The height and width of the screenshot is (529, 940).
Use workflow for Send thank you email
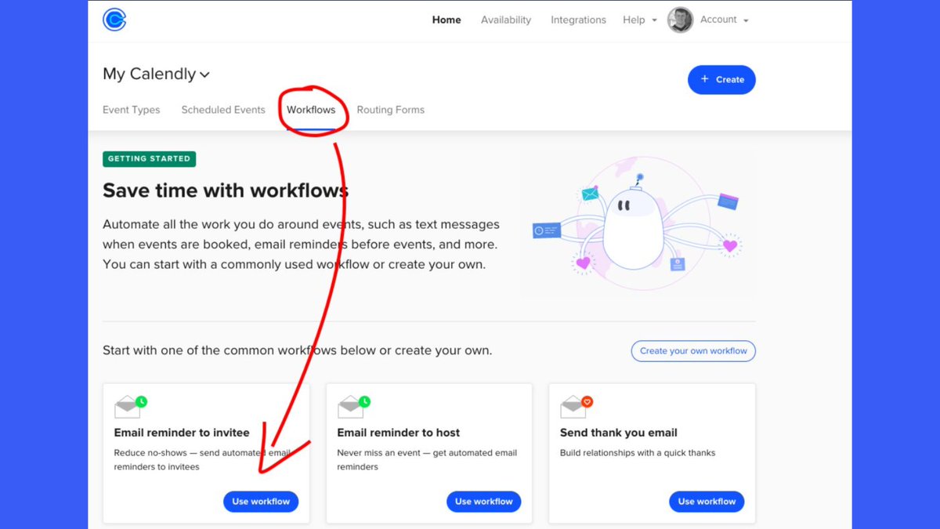(707, 502)
